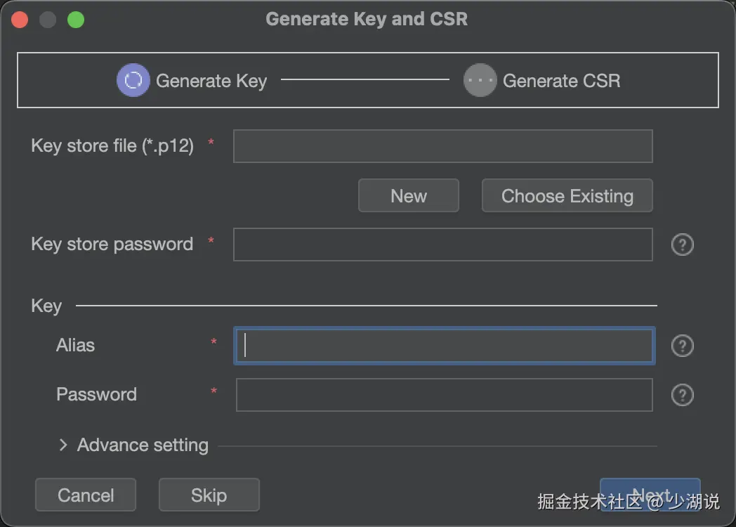Click the Generate Key step circle icon
736x527 pixels.
133,80
